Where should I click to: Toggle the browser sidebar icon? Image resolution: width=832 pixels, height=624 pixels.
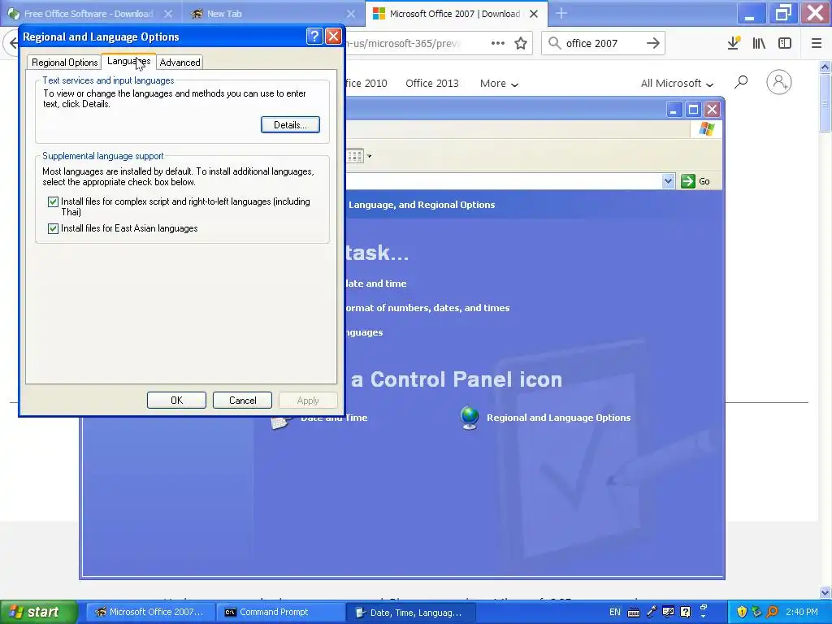pyautogui.click(x=785, y=43)
